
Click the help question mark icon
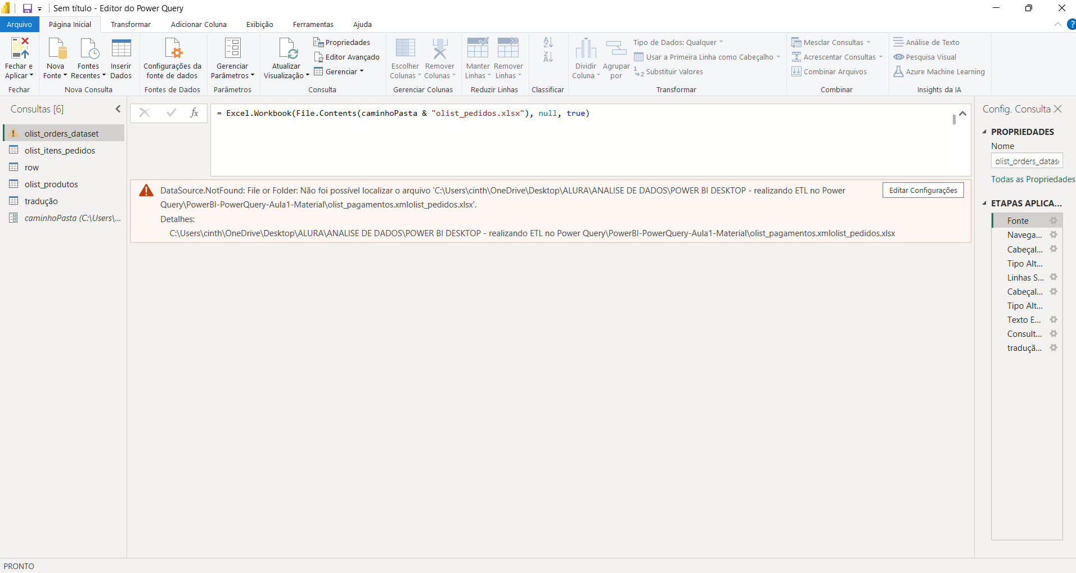(1072, 24)
